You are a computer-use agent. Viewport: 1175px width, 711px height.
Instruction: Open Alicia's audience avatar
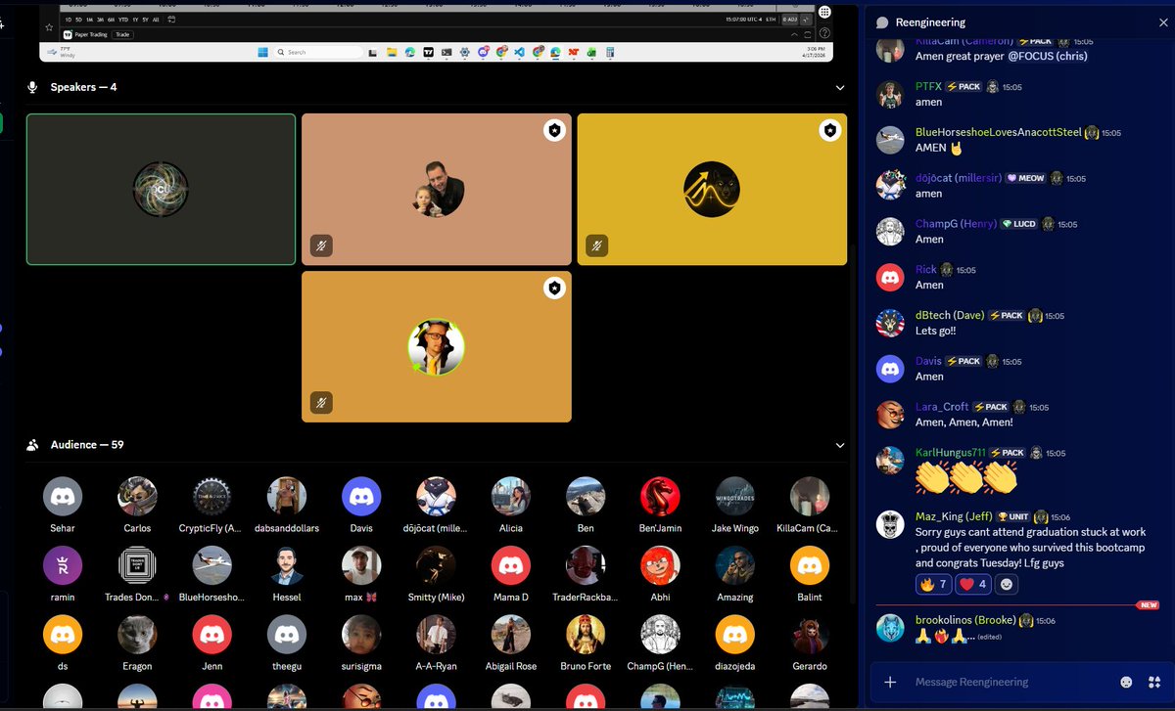pos(511,496)
